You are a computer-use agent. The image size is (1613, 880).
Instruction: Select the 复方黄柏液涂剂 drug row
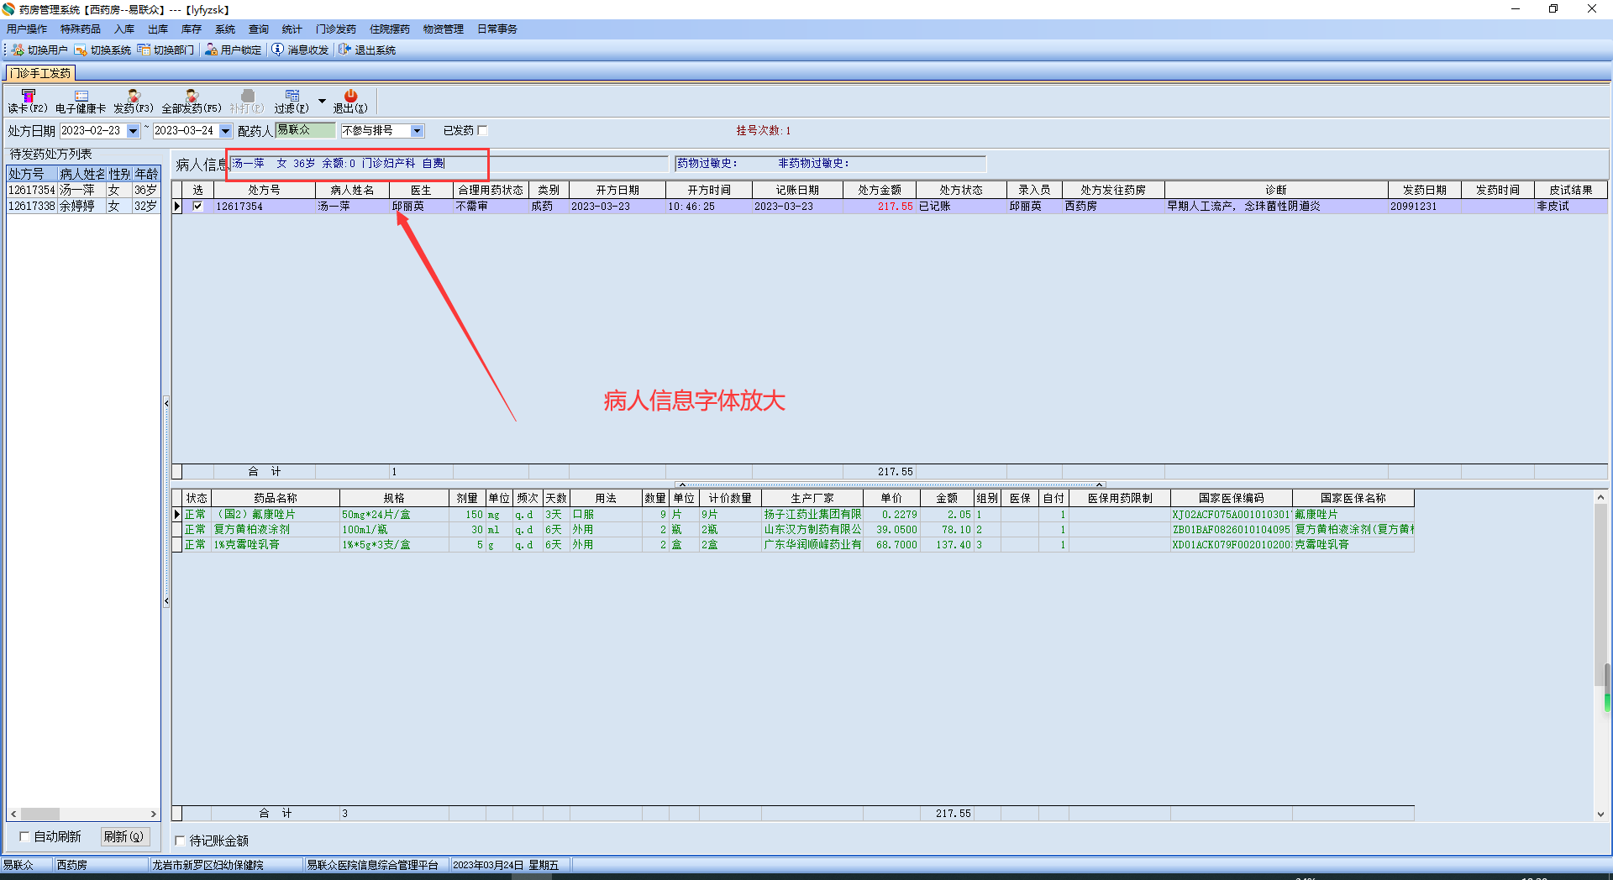click(x=793, y=529)
